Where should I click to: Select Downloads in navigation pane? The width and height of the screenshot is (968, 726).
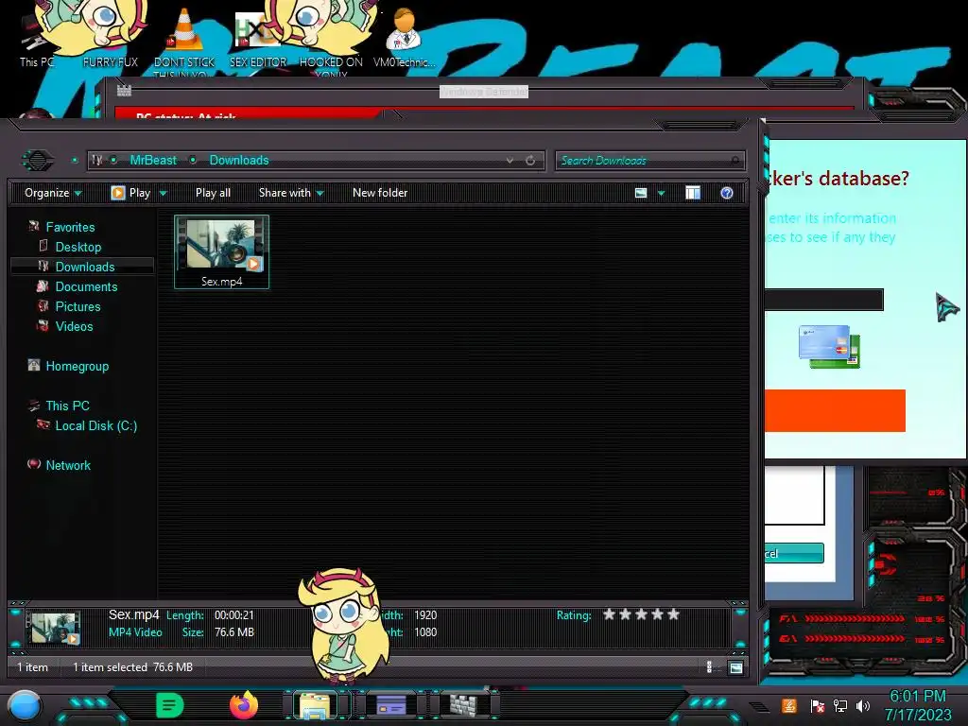point(85,267)
